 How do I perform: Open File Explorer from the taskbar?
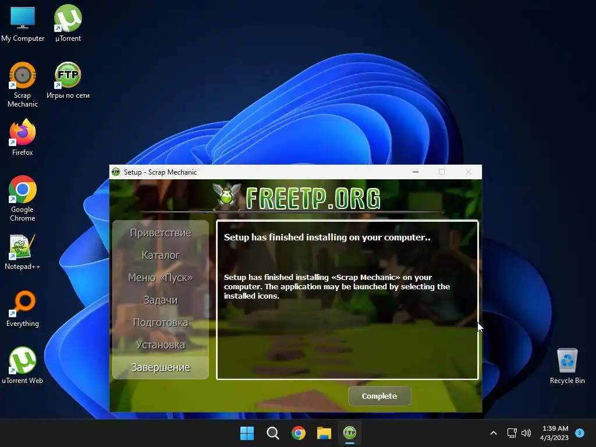(x=324, y=433)
